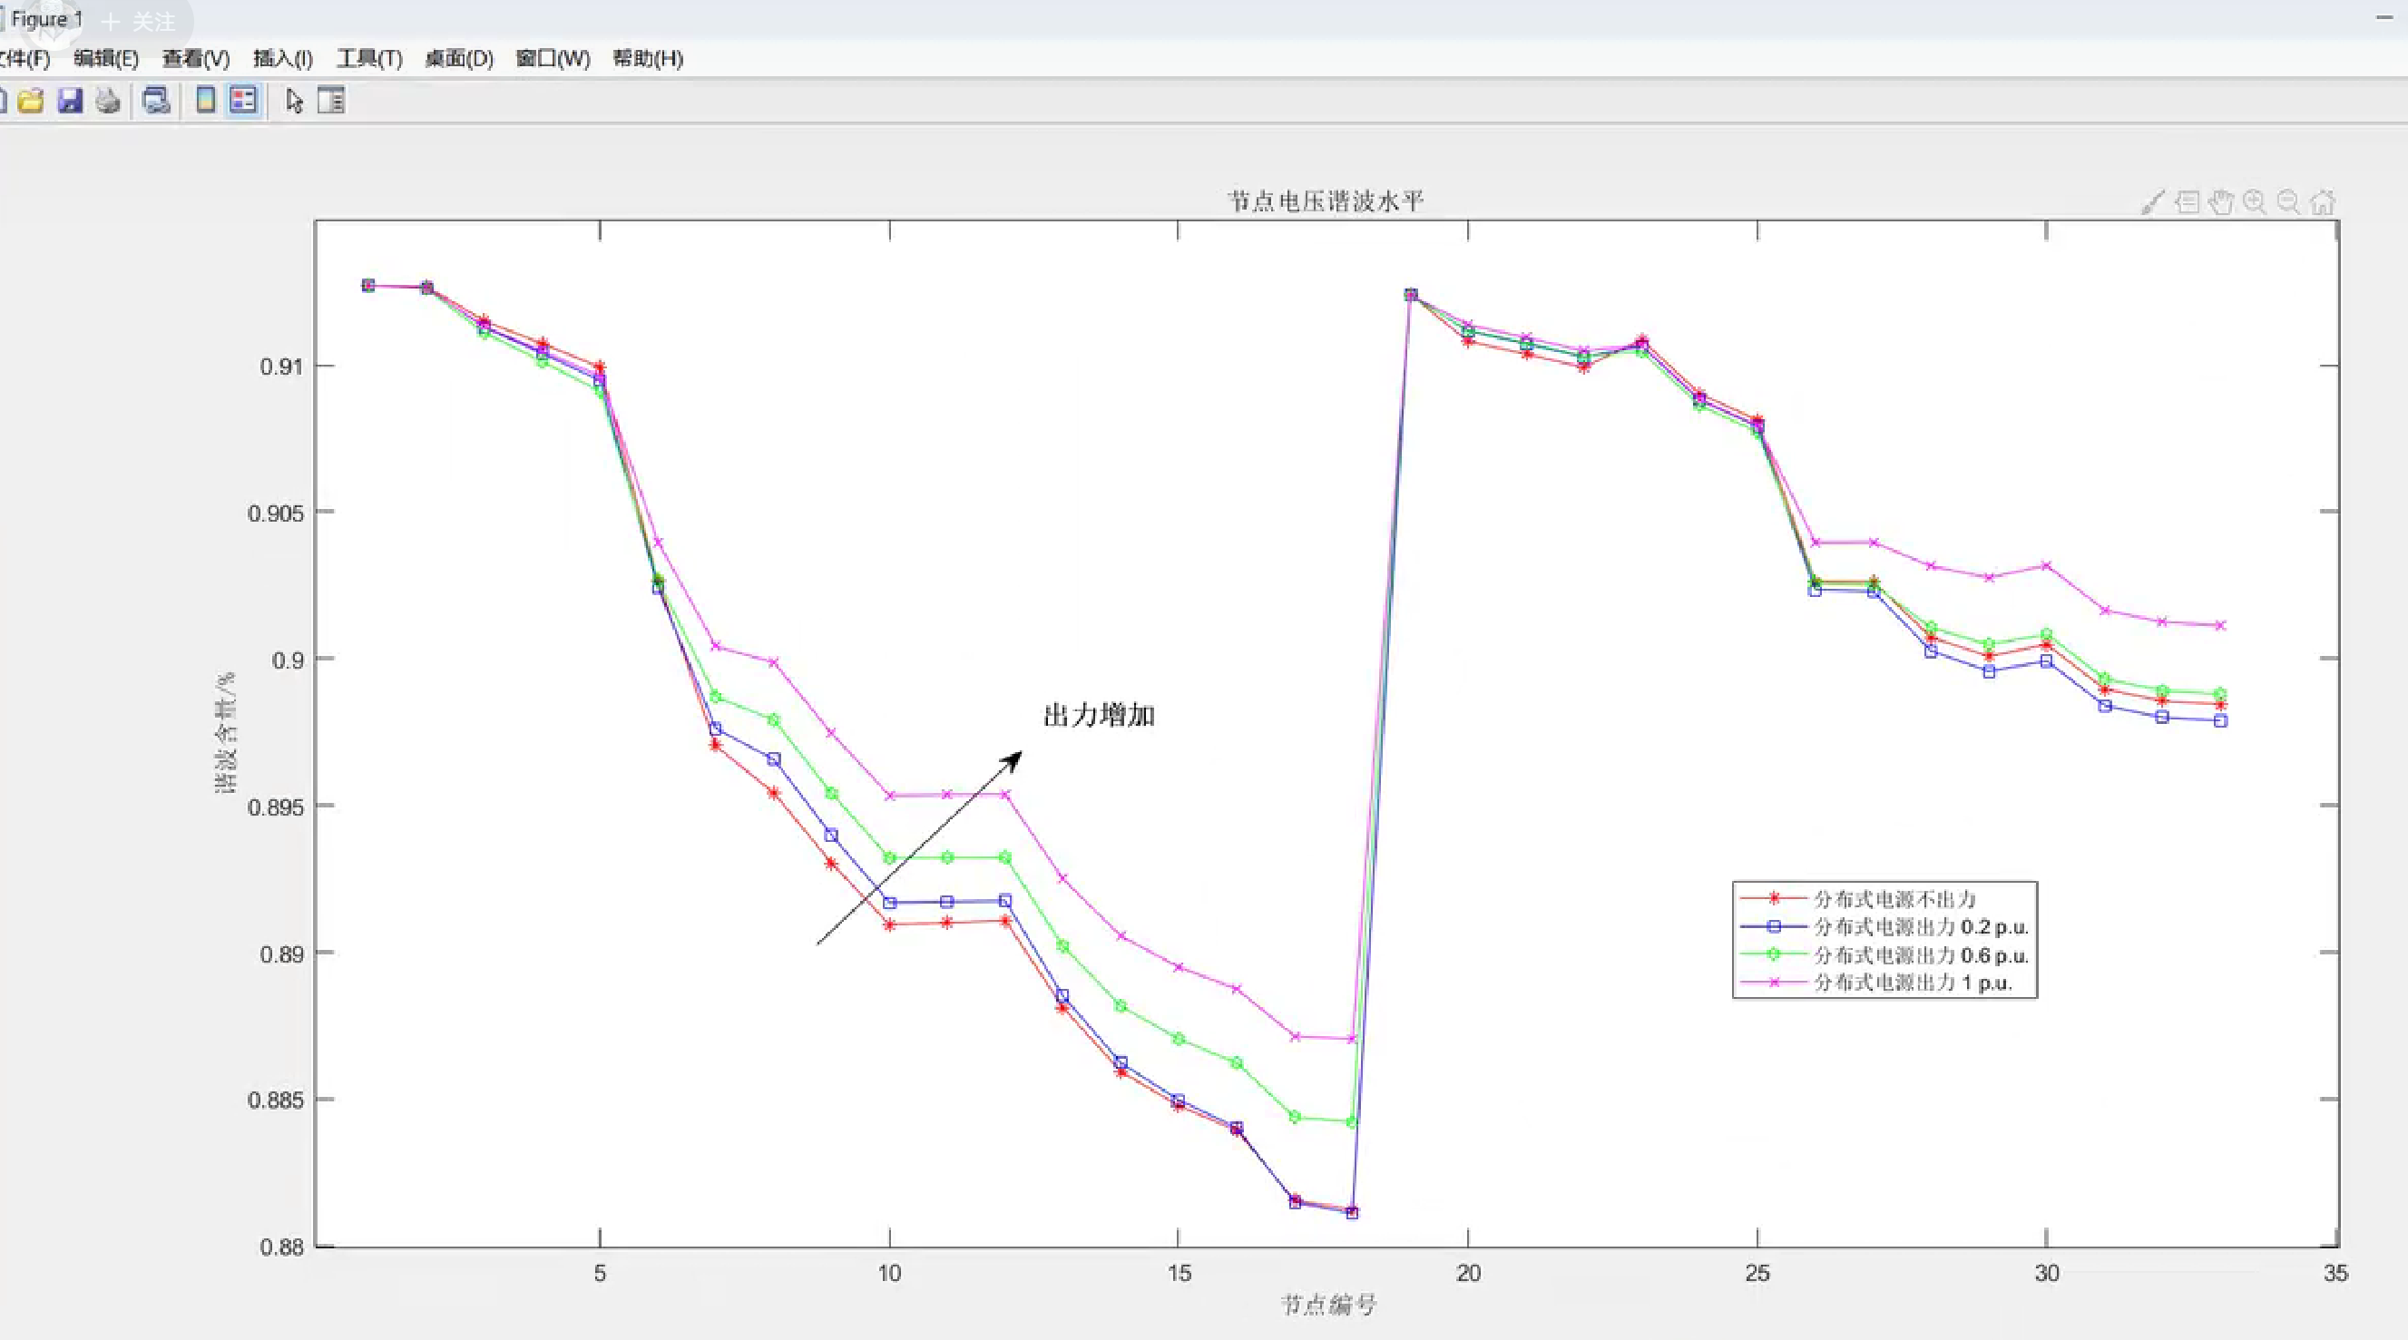The width and height of the screenshot is (2408, 1340).
Task: Click the Save Figure floppy icon
Action: tap(70, 101)
